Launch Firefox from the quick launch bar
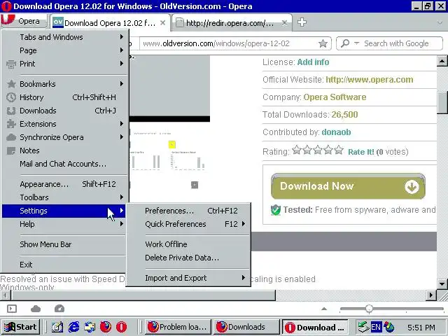Viewport: 448px width, 336px height. click(x=106, y=327)
